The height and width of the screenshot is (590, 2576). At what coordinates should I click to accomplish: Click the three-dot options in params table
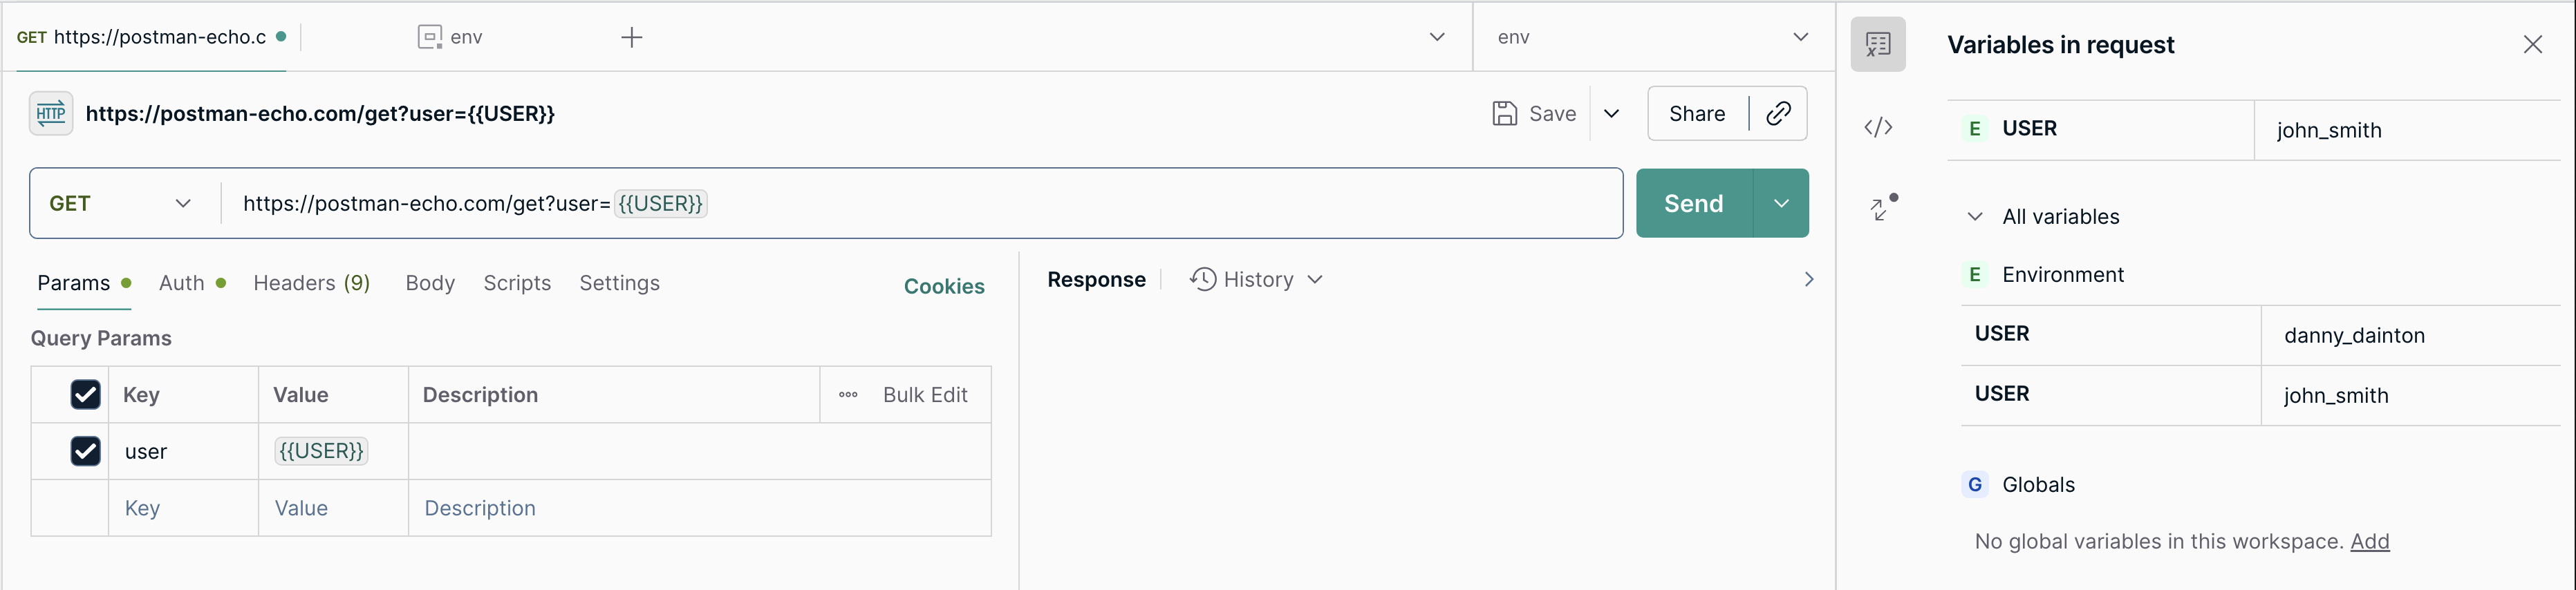848,395
